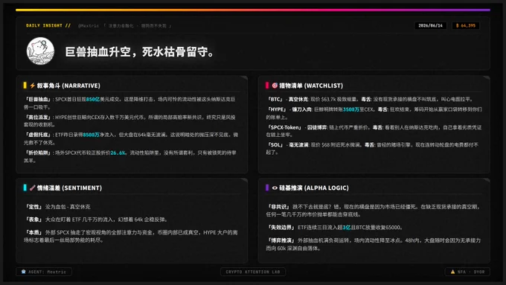This screenshot has height=285, width=506.
Task: Click the headline 巨兽抽血升空，死水枯骨留守。
Action: (x=139, y=51)
